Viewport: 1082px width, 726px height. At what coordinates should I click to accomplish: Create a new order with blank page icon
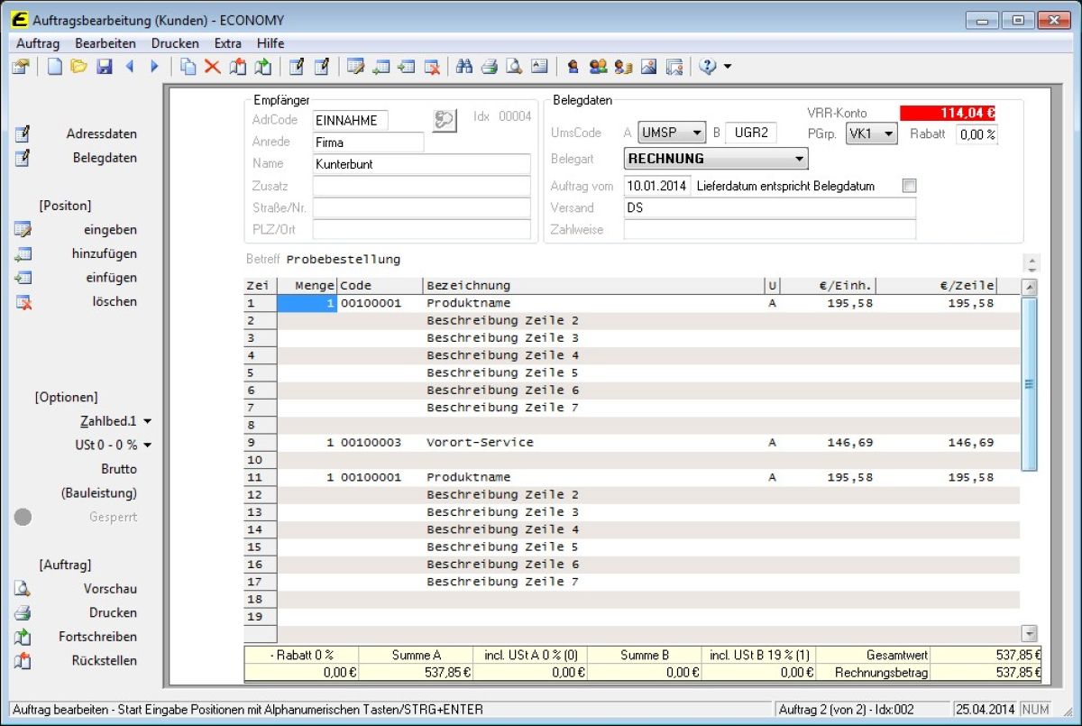point(55,67)
